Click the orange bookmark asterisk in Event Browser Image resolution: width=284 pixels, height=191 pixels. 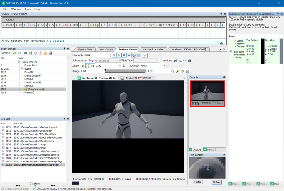(45, 53)
